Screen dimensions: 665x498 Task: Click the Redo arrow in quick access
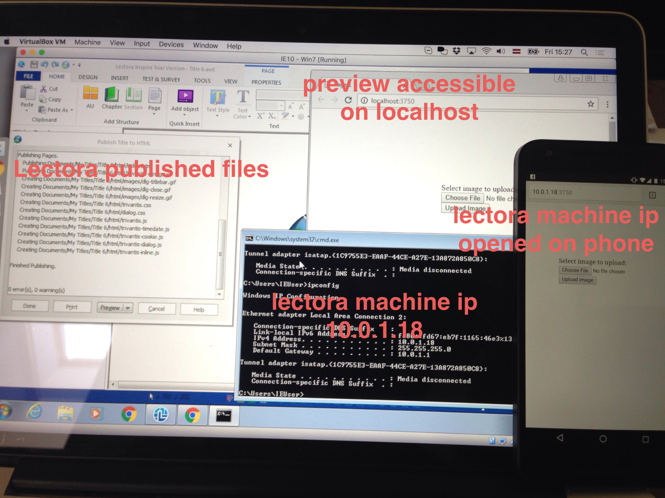click(55, 65)
